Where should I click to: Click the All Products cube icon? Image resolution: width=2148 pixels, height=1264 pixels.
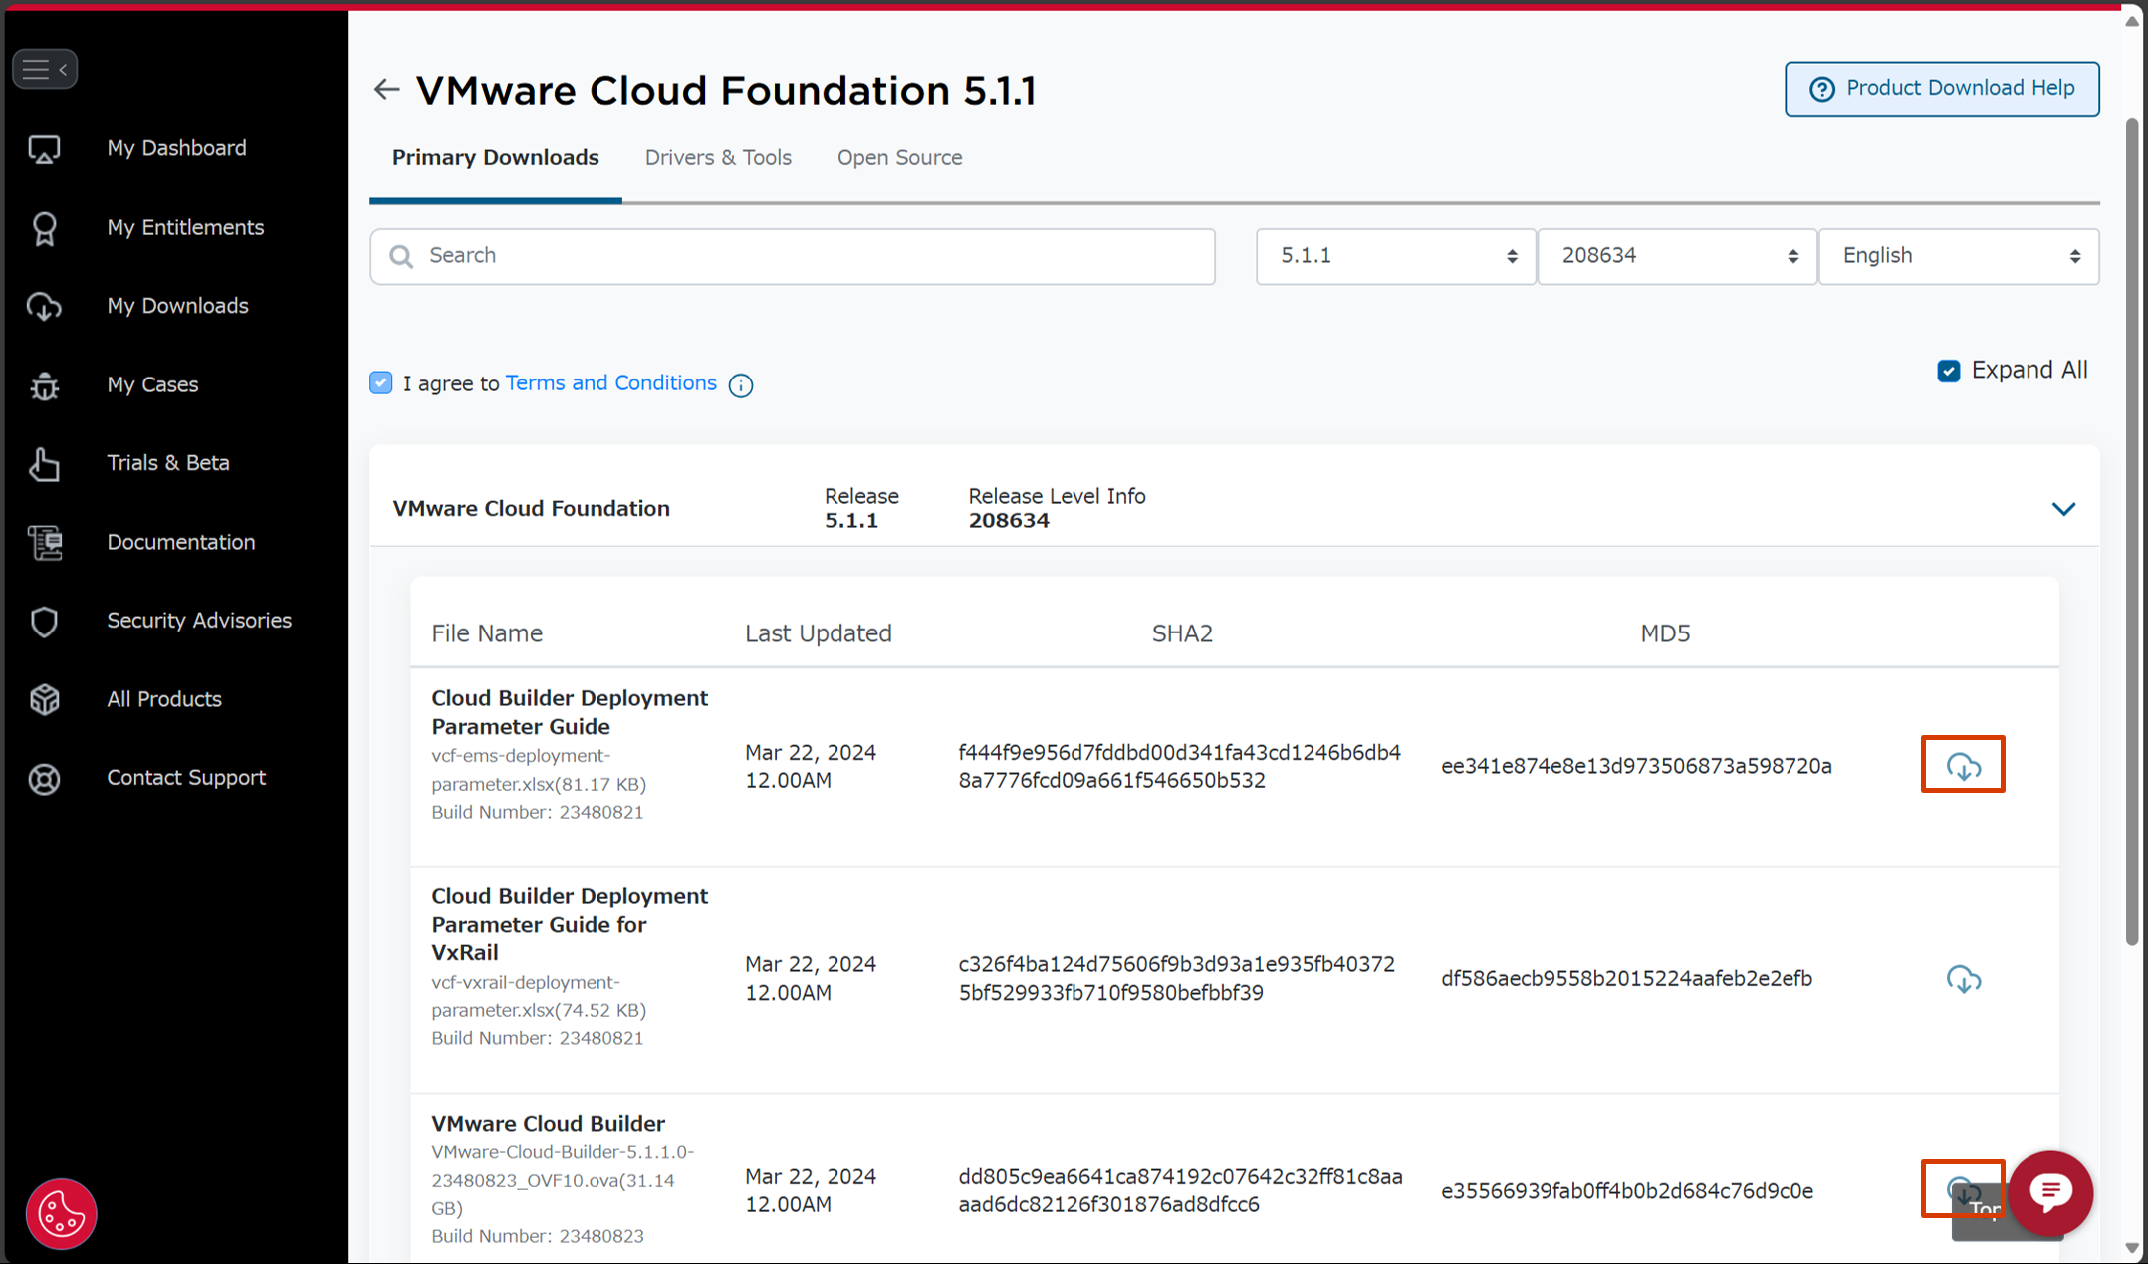point(44,700)
